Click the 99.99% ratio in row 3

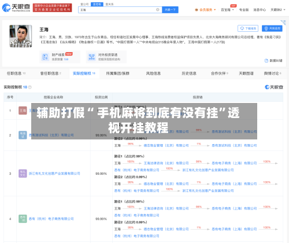(x=101, y=174)
